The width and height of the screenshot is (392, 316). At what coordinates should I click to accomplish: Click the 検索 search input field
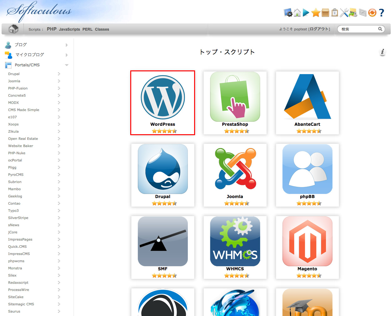tap(358, 29)
